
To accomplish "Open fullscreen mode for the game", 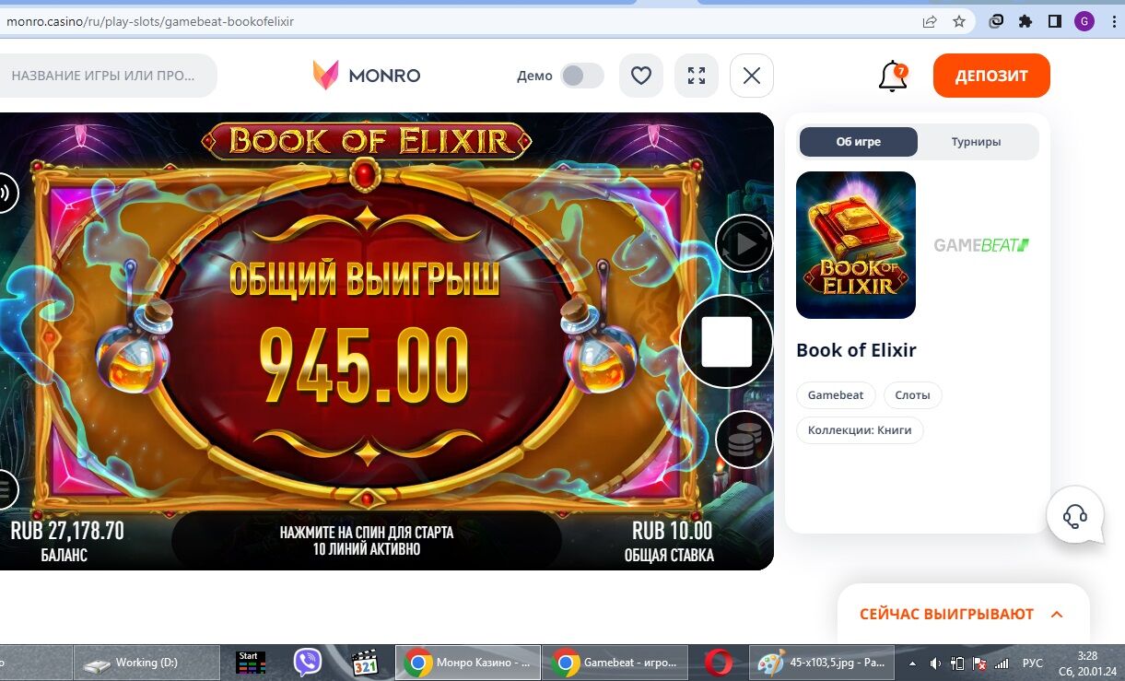I will point(697,76).
